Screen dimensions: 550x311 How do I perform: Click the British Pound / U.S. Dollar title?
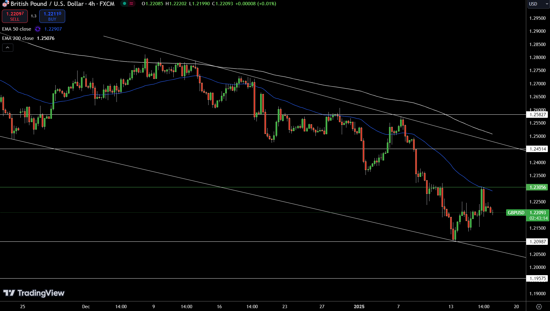pos(47,4)
